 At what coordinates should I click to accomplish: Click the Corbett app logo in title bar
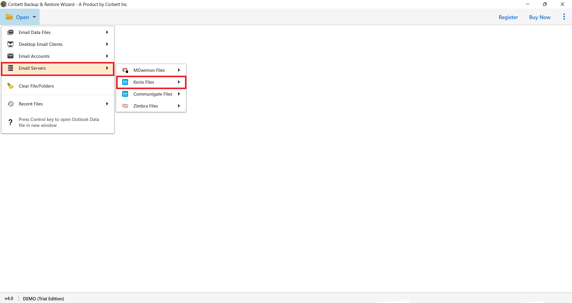coord(4,4)
